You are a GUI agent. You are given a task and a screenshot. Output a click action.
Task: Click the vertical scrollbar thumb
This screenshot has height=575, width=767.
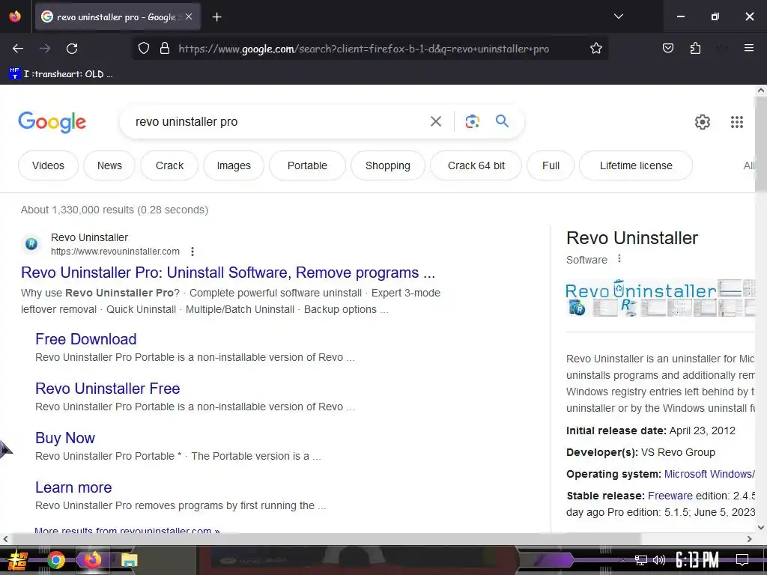pyautogui.click(x=761, y=144)
